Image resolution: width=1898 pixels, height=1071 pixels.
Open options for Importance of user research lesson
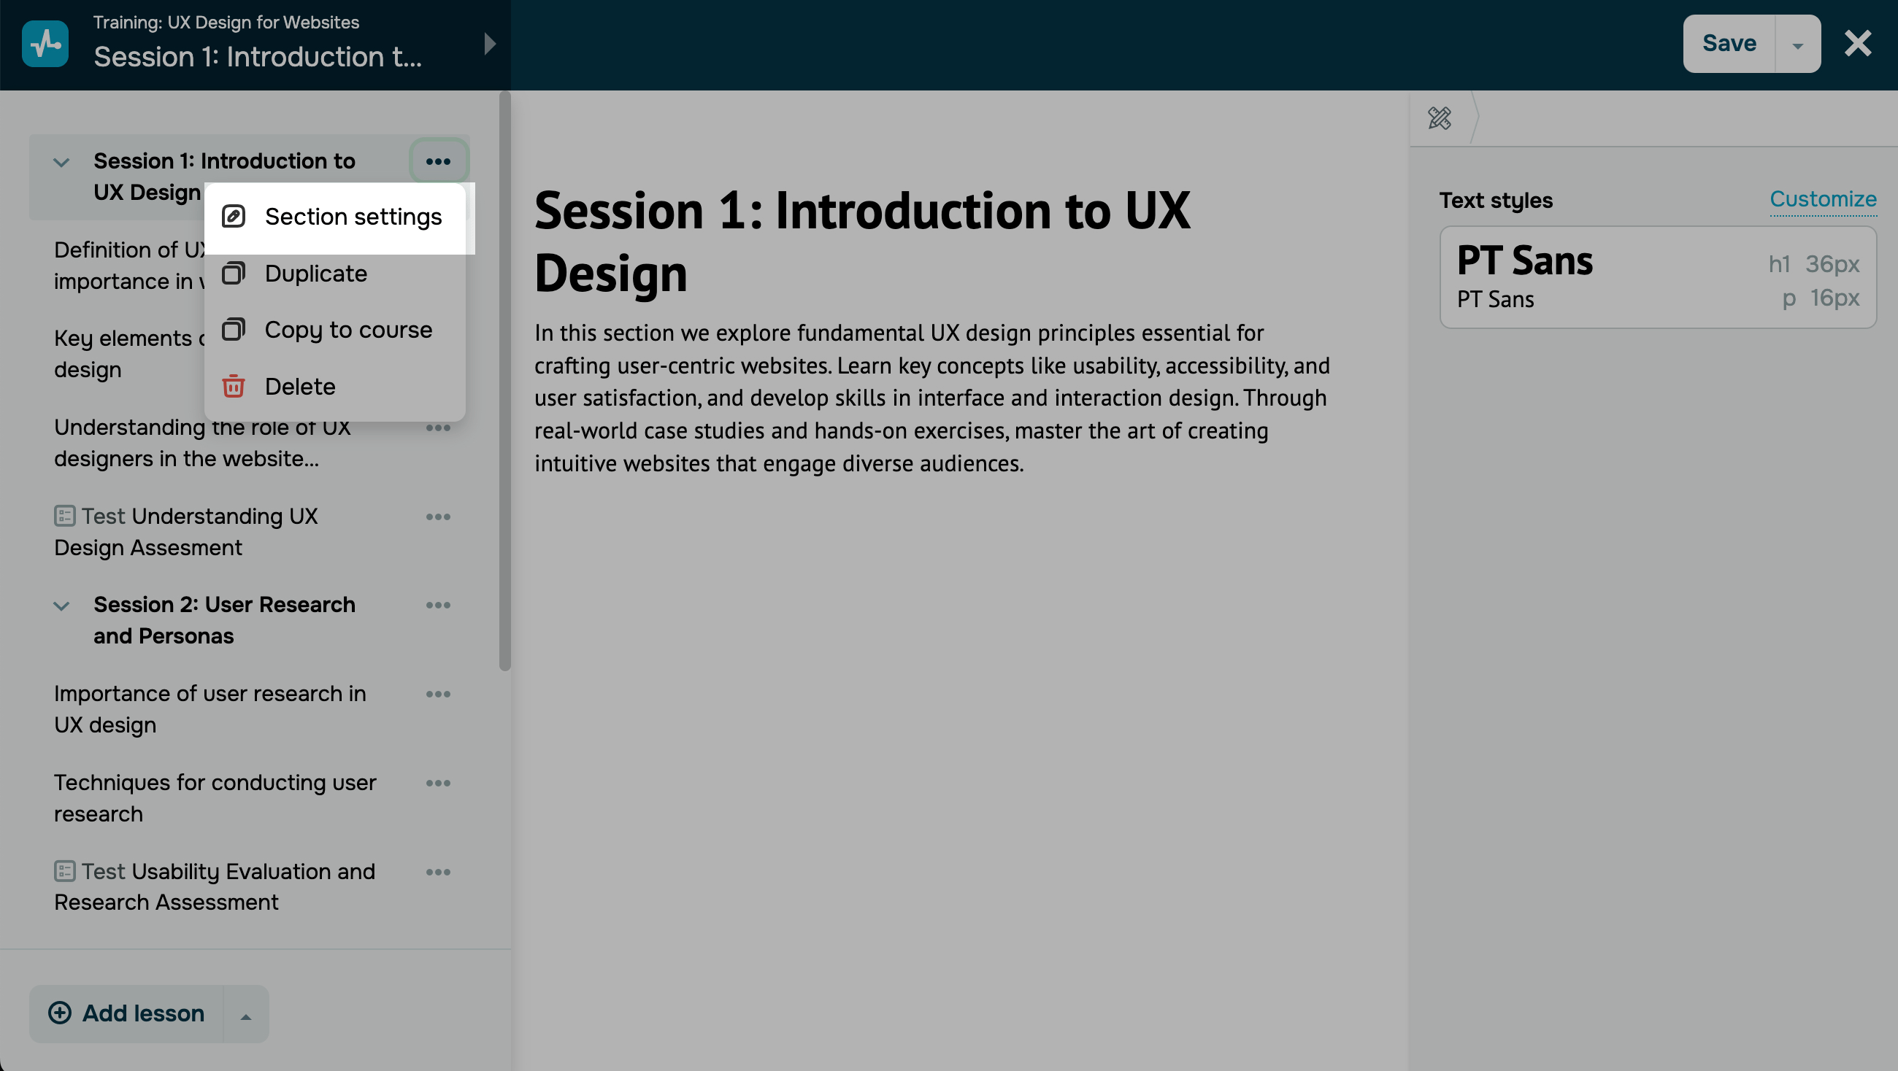439,695
